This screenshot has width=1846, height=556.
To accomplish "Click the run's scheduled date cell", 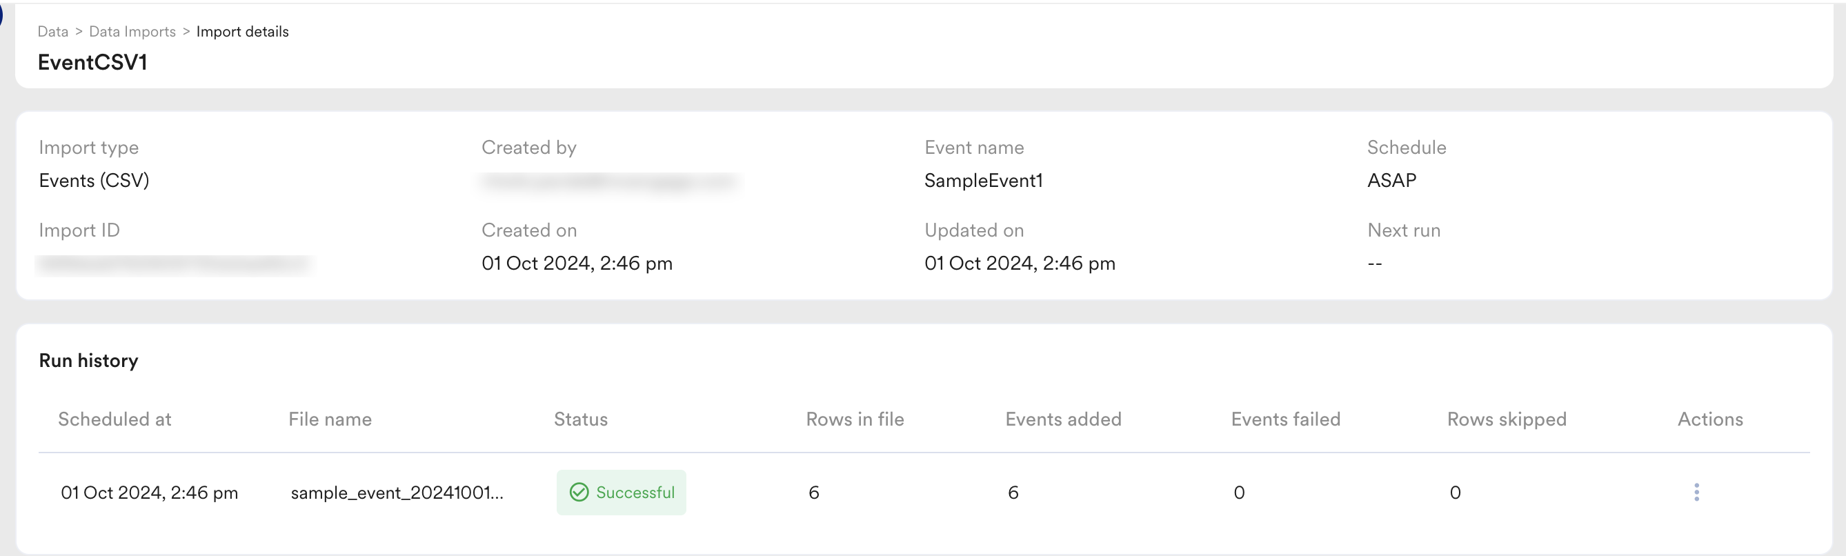I will tap(149, 493).
